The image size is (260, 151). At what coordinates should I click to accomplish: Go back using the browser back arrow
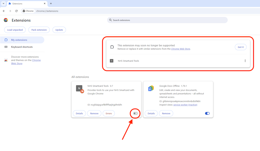coord(4,11)
